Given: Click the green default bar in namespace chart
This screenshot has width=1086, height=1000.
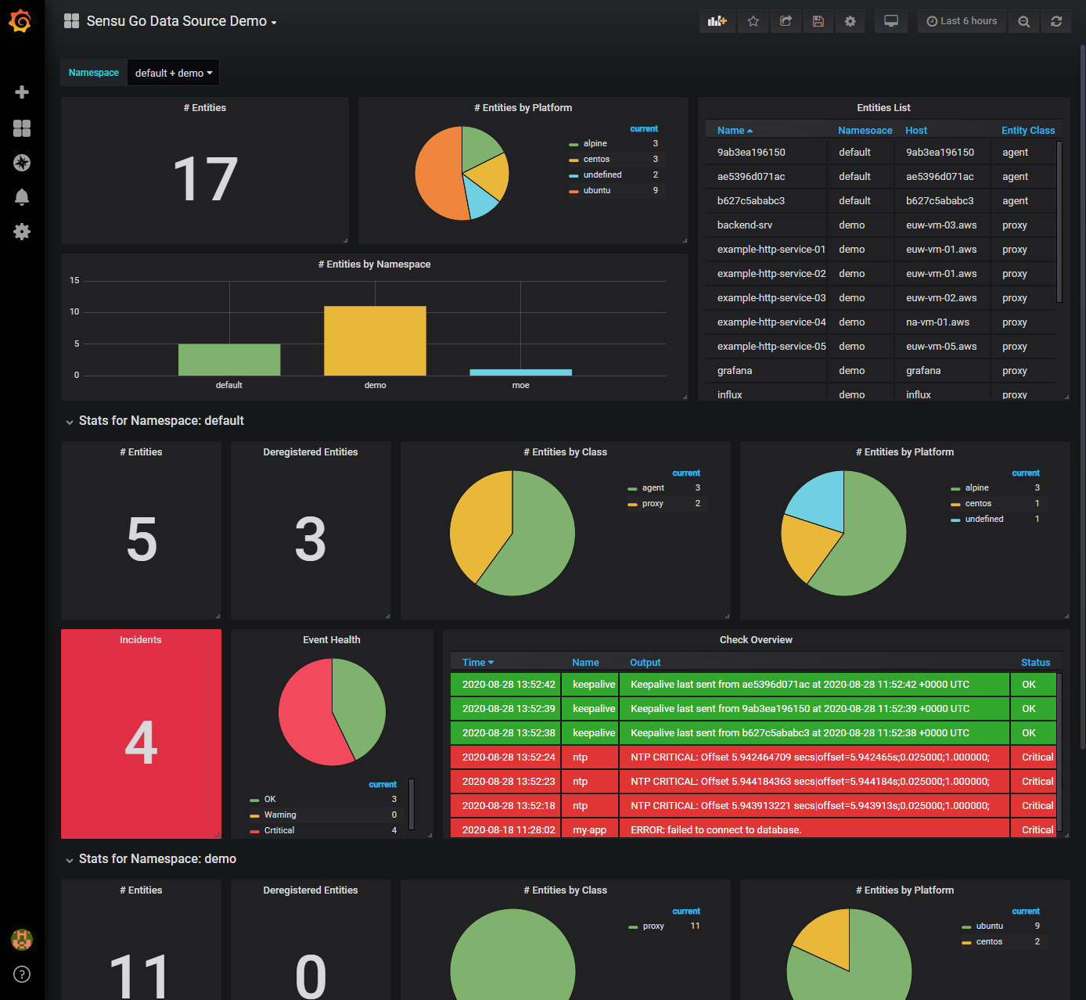Looking at the screenshot, I should tap(229, 360).
